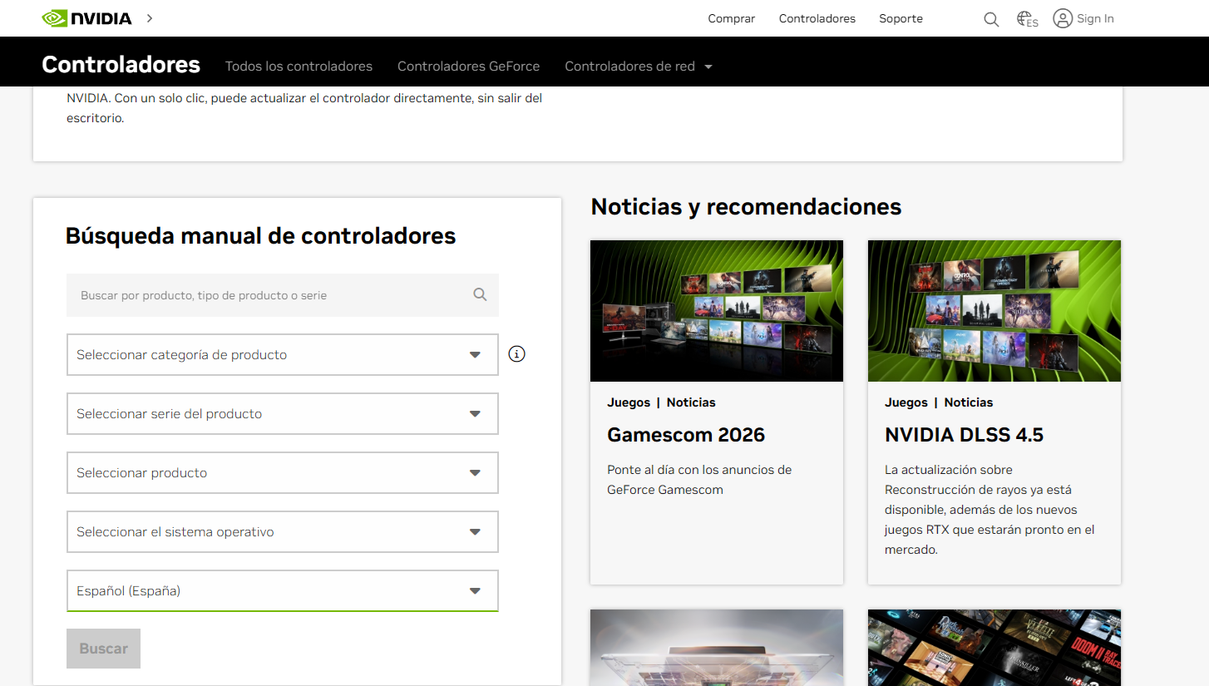Open Seleccionar producto dropdown
This screenshot has height=686, width=1209.
(283, 473)
